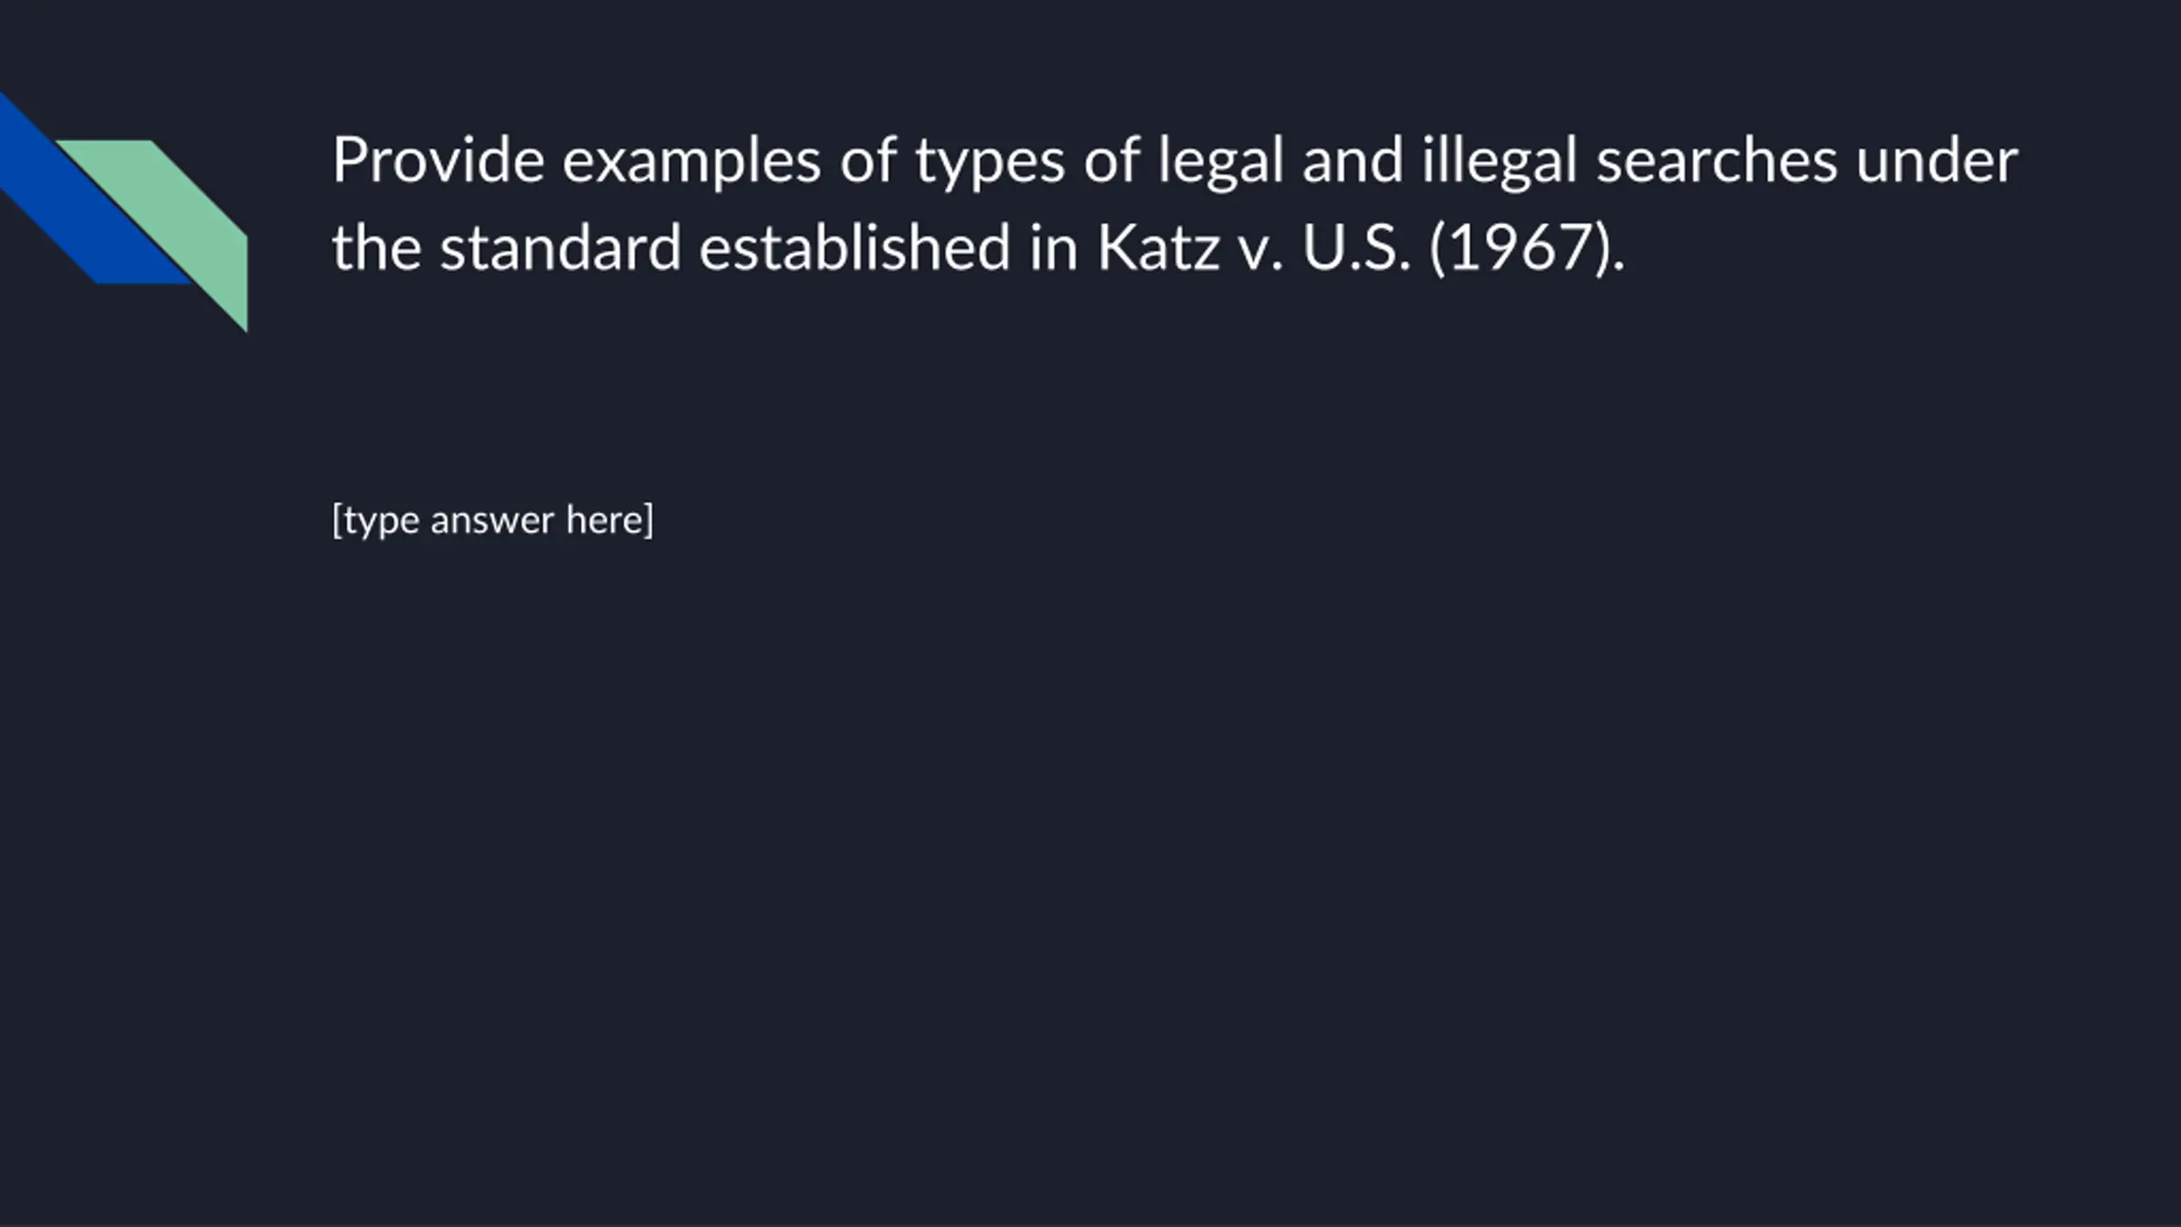Click the word "established" in the title
The width and height of the screenshot is (2181, 1227).
click(855, 248)
